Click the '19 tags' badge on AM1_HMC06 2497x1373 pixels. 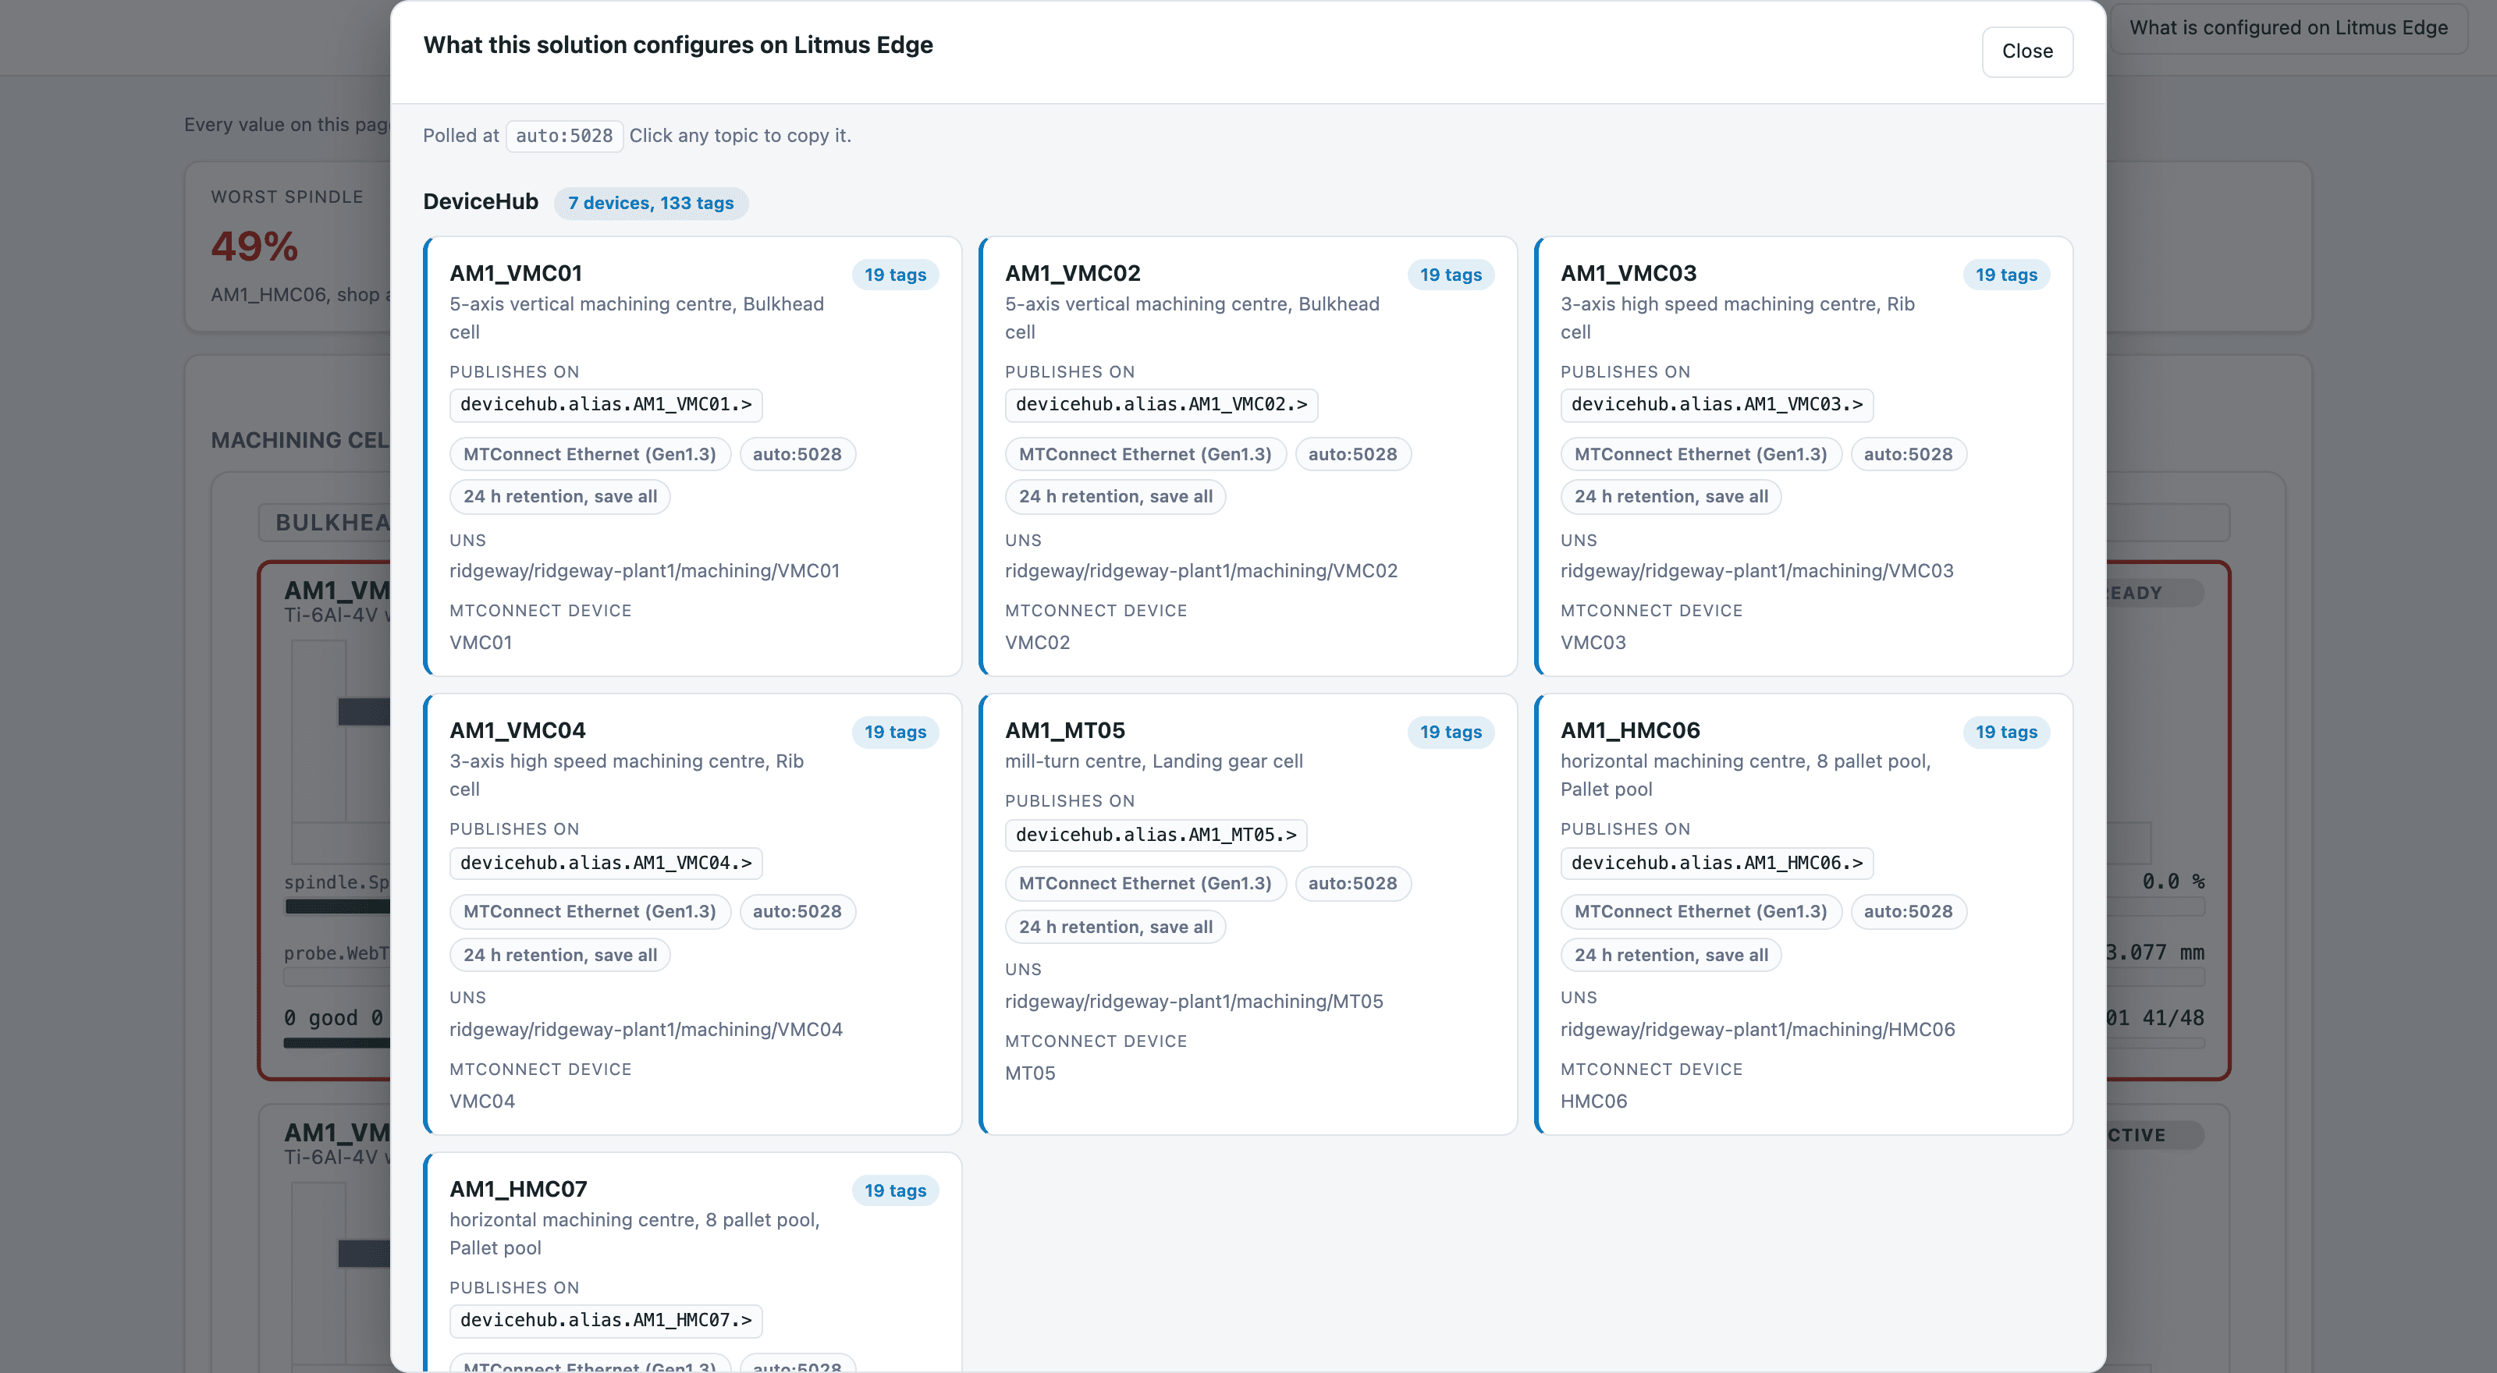coord(2005,732)
